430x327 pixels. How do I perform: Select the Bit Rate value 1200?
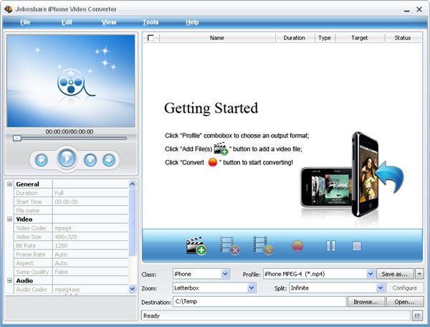click(90, 245)
